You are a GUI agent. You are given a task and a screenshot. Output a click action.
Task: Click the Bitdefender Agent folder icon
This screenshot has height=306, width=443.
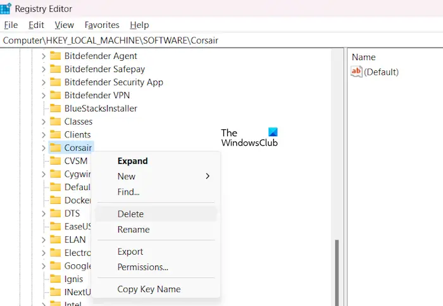[56, 56]
